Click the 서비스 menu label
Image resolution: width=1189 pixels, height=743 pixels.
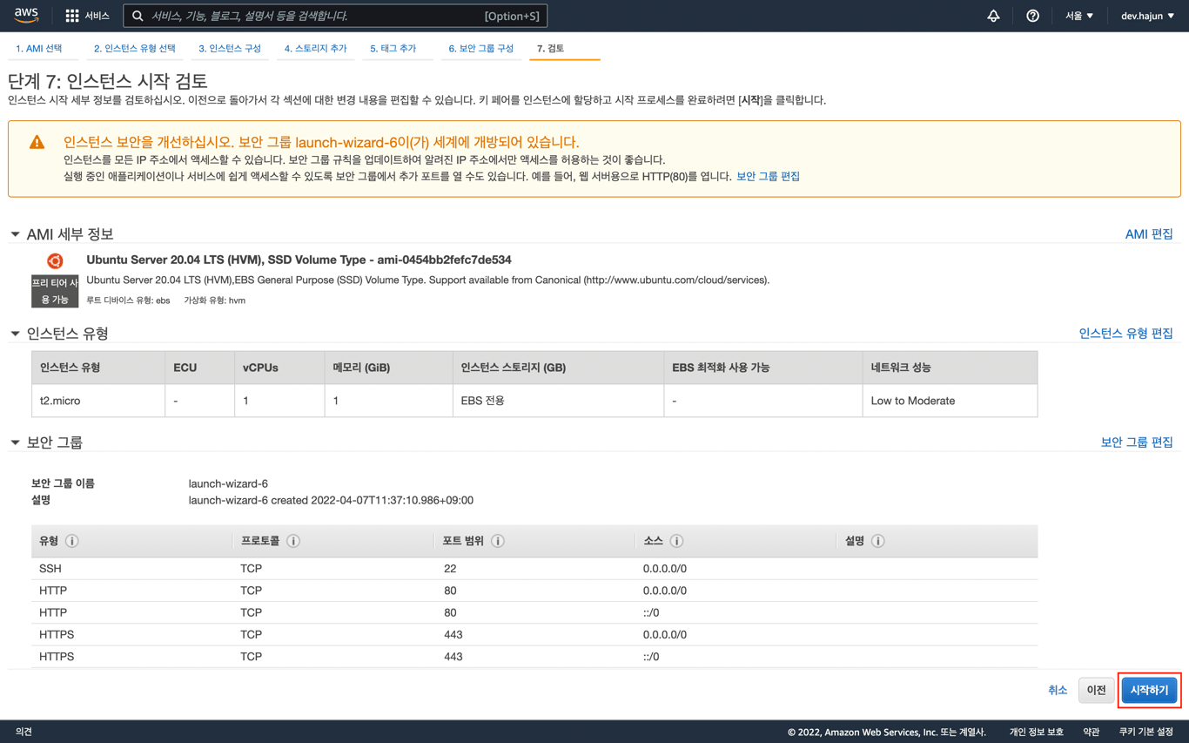point(97,16)
